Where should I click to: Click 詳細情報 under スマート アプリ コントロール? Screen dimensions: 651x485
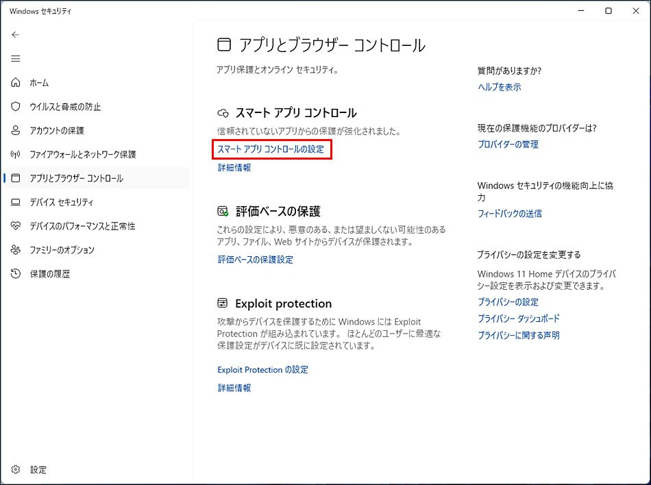(234, 168)
